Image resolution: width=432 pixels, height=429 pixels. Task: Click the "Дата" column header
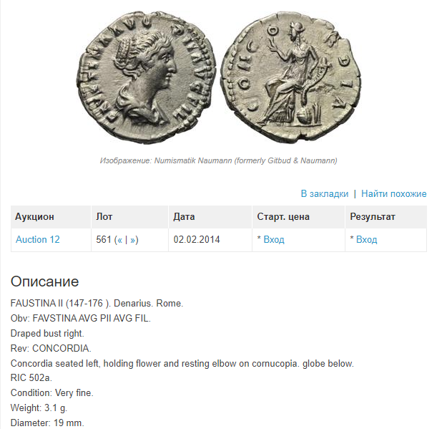click(x=184, y=216)
